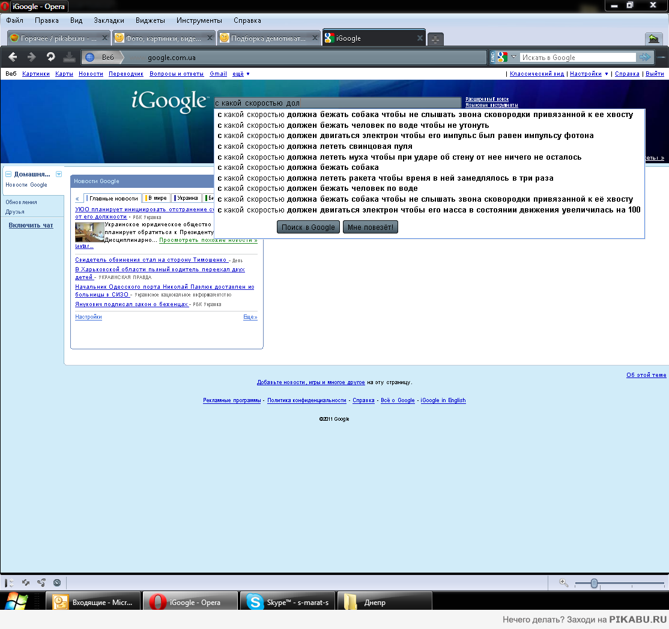
Task: Close the Горячее / pikabu.ru tab
Action: click(x=104, y=38)
